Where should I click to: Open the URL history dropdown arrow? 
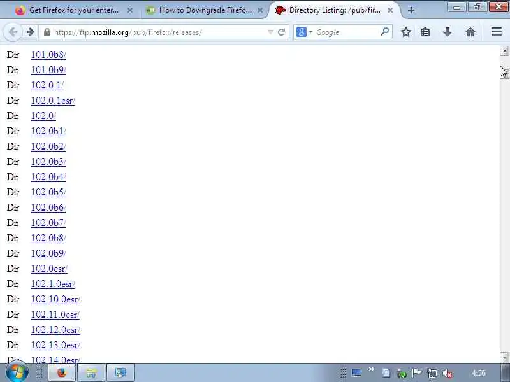pyautogui.click(x=270, y=32)
